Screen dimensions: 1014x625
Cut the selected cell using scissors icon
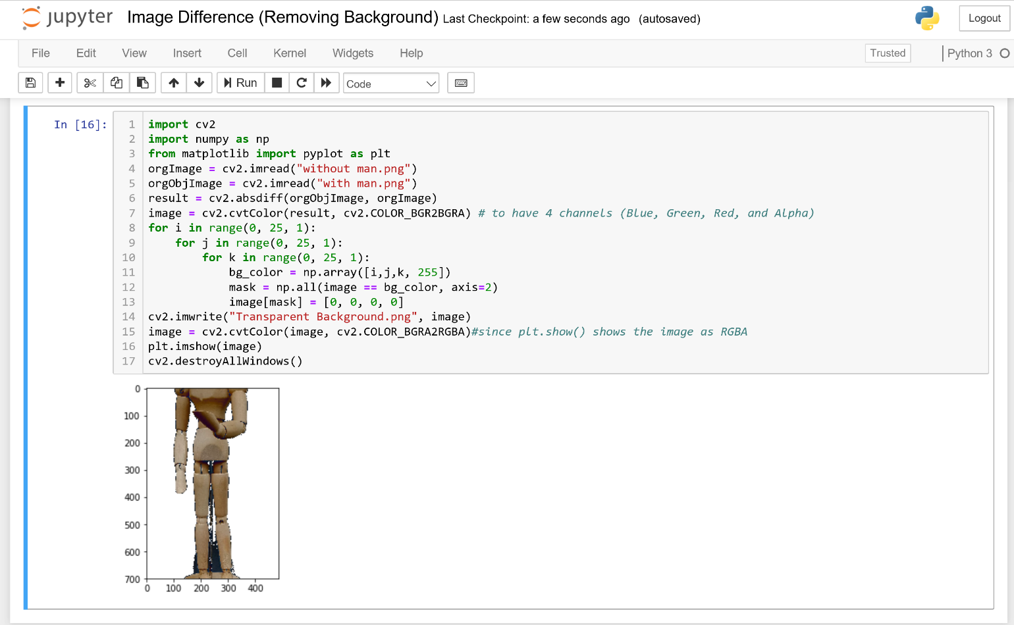(90, 82)
